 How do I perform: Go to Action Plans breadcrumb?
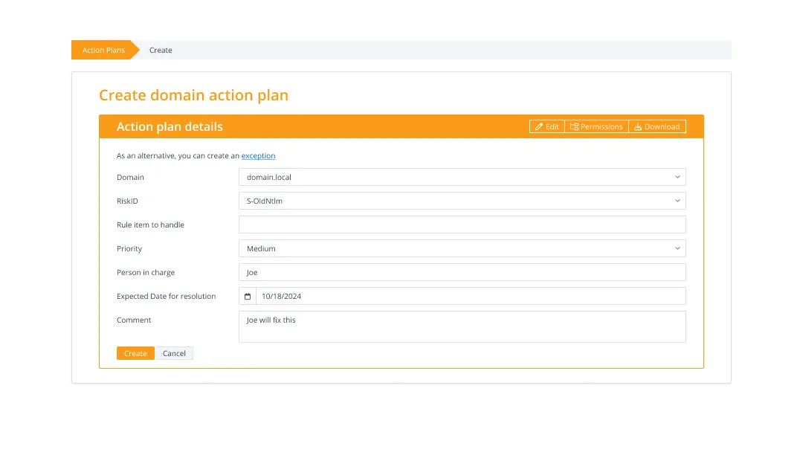point(103,50)
